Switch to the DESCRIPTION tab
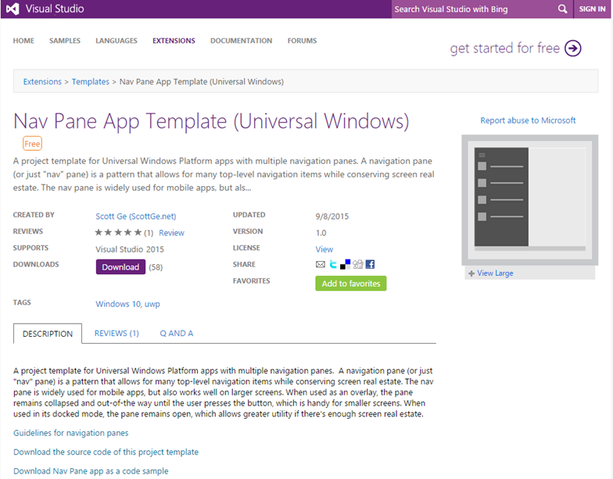The height and width of the screenshot is (479, 613). [48, 334]
